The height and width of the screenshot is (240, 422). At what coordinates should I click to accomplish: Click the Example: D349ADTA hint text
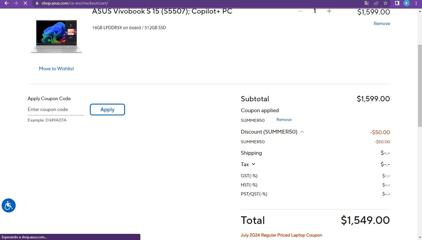[47, 120]
